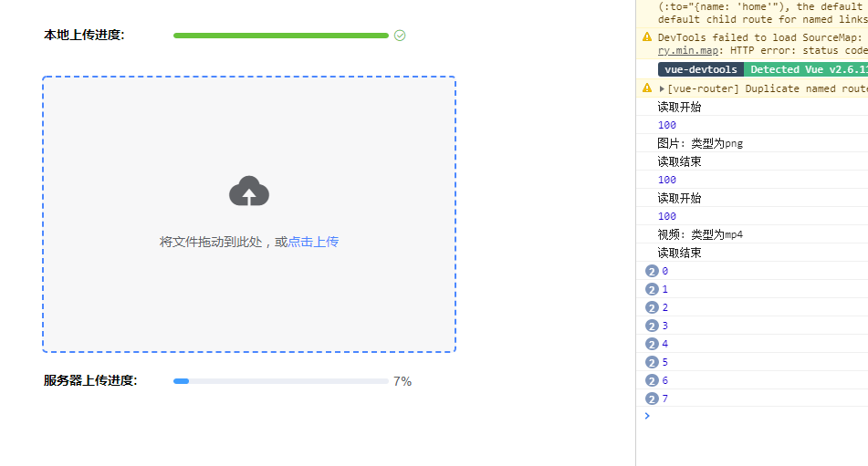This screenshot has height=466, width=868.
Task: Click the repeat count badge beside log 2
Action: (x=652, y=307)
